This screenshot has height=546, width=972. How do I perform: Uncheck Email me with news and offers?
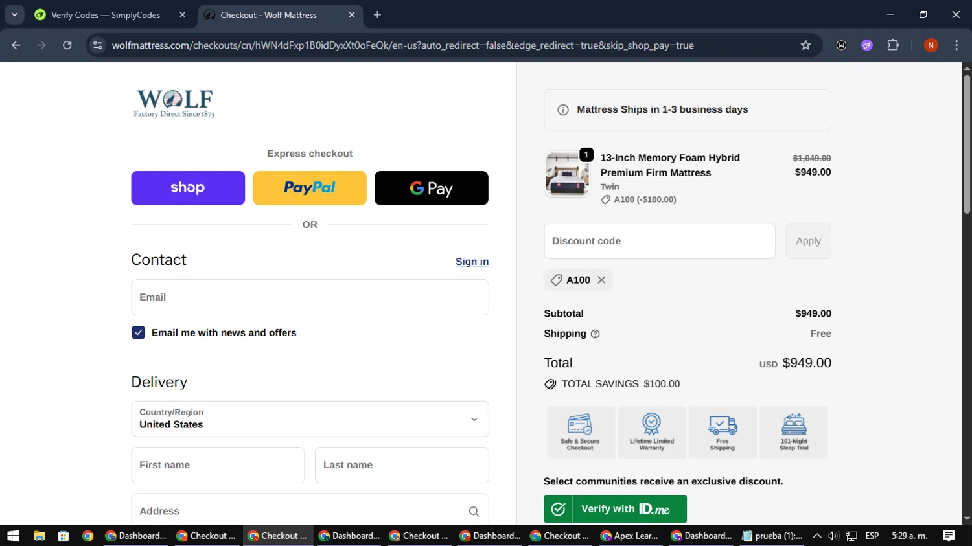pyautogui.click(x=138, y=332)
